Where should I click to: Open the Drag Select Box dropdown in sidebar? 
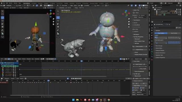point(142,17)
